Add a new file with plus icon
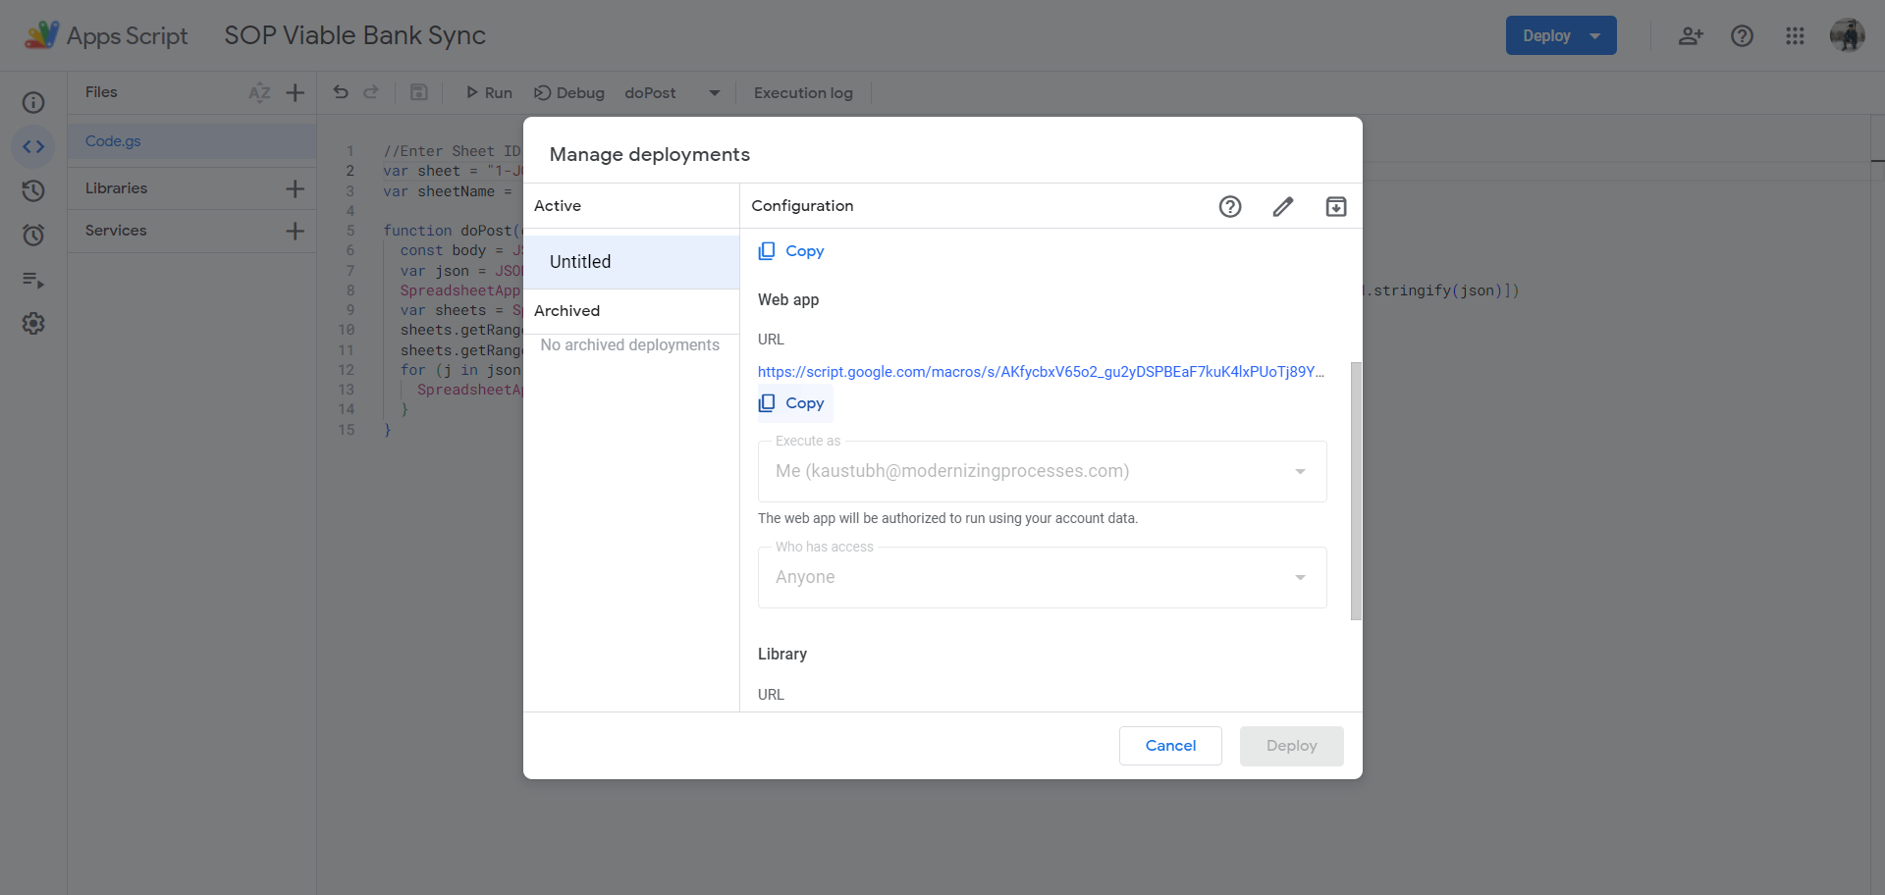The width and height of the screenshot is (1885, 895). point(295,92)
